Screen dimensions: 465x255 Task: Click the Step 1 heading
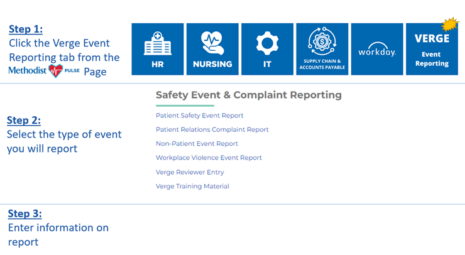(26, 29)
